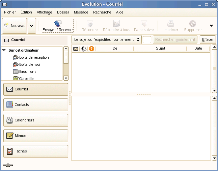Viewport: 218px width, 171px height.
Task: Click the search text input field
Action: click(147, 39)
